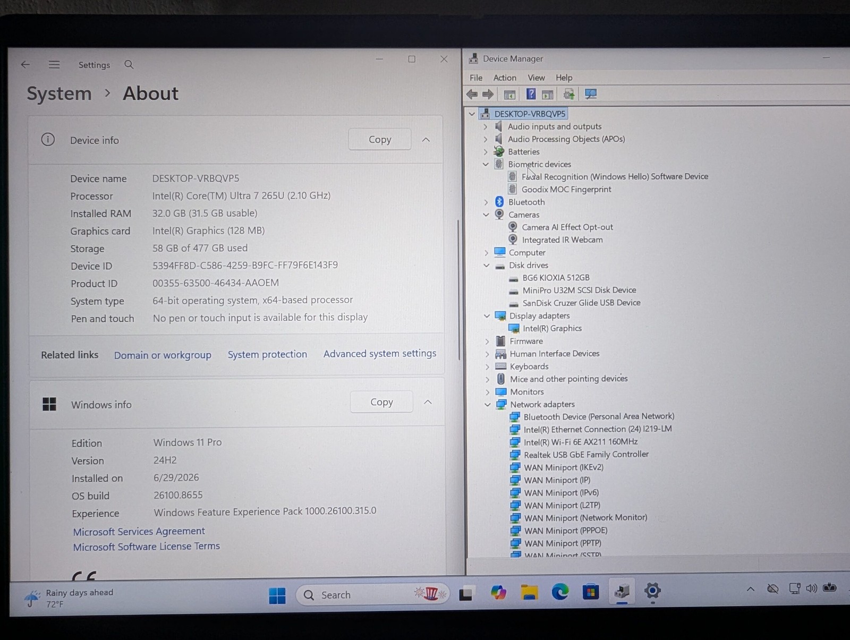Open the Help menu in Device Manager
850x640 pixels.
pyautogui.click(x=564, y=78)
